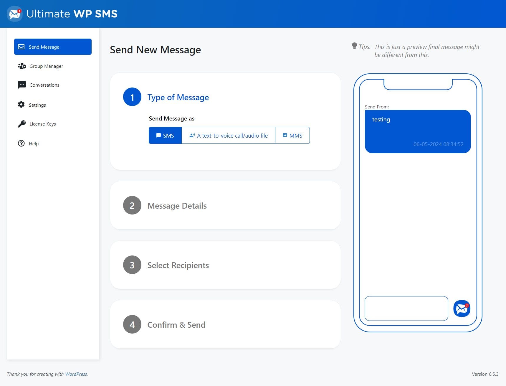Choose A text-to-voice call/audio file option
Image resolution: width=506 pixels, height=386 pixels.
[229, 136]
